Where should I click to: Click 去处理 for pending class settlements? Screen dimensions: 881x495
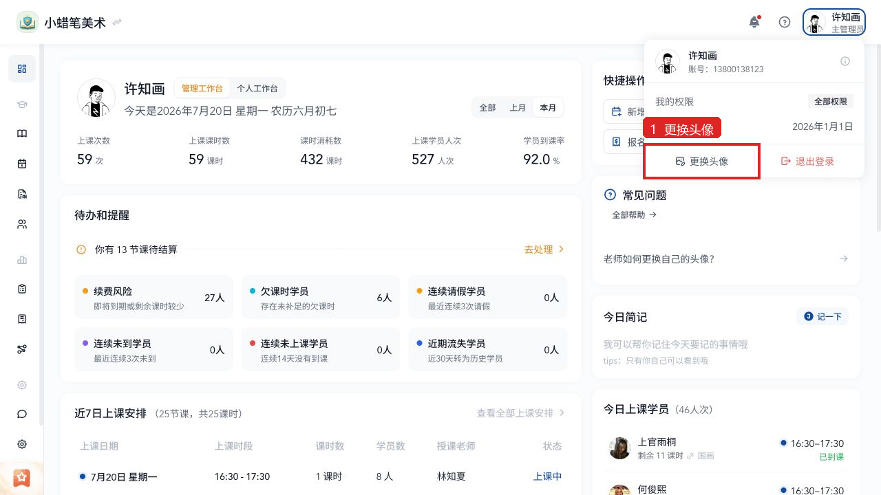(544, 250)
